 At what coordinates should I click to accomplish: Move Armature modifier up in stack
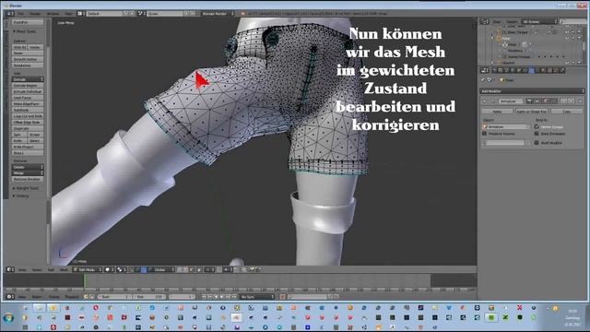point(563,101)
